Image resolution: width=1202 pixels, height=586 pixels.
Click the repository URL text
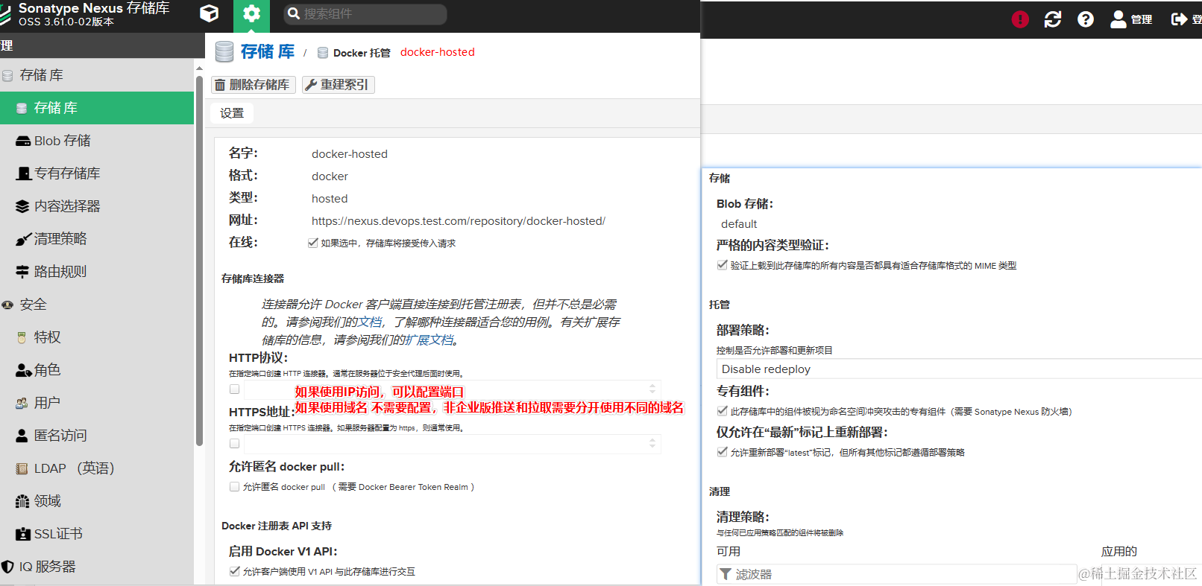[x=459, y=221]
